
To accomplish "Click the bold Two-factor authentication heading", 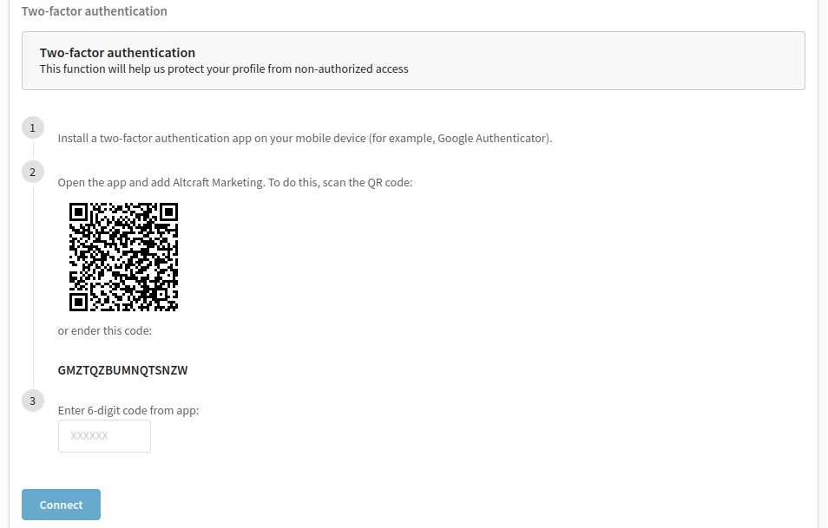I will 117,53.
